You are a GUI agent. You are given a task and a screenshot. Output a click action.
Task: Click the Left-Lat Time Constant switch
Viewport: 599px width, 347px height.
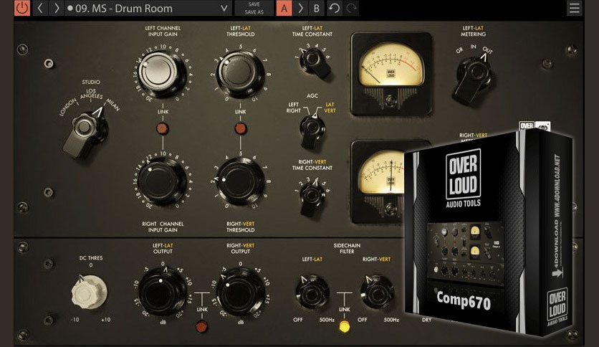[315, 63]
